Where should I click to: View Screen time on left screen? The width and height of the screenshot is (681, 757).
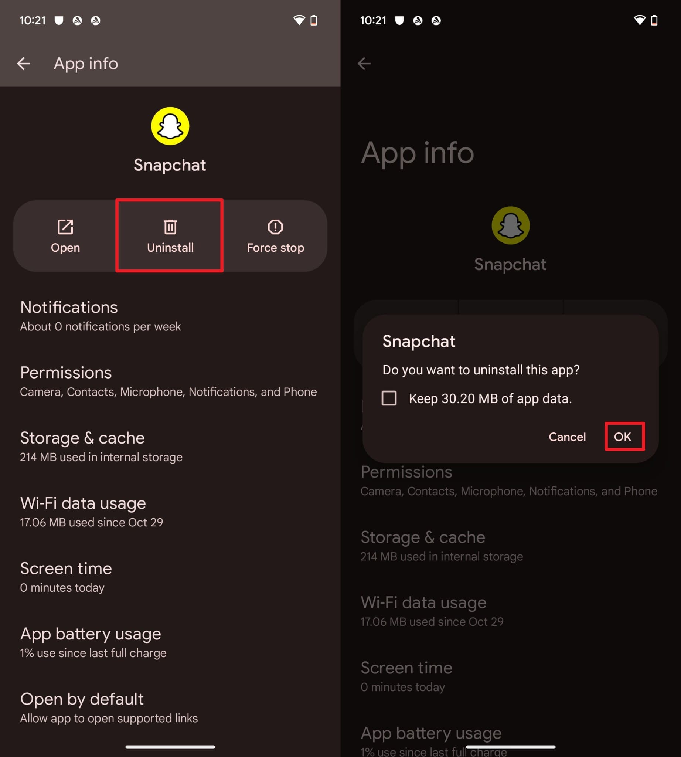[x=170, y=577]
